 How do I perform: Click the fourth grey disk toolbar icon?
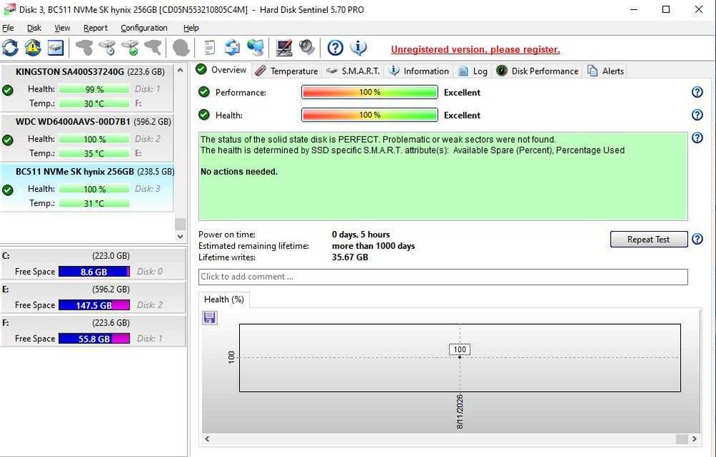point(153,47)
